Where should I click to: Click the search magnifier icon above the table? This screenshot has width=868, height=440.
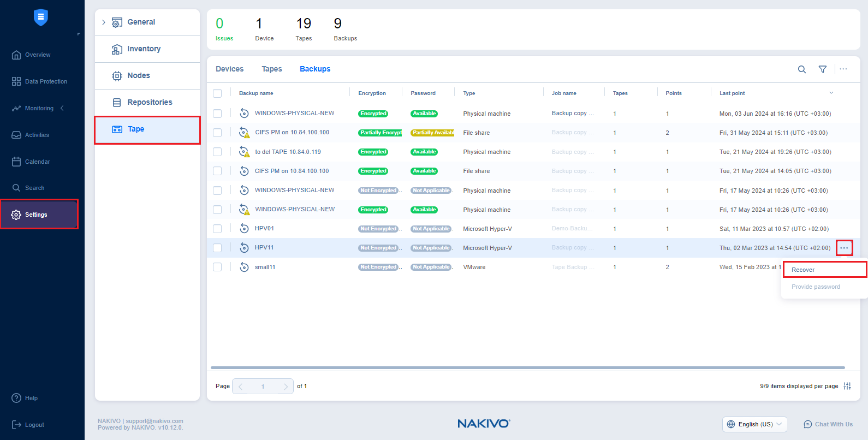801,69
